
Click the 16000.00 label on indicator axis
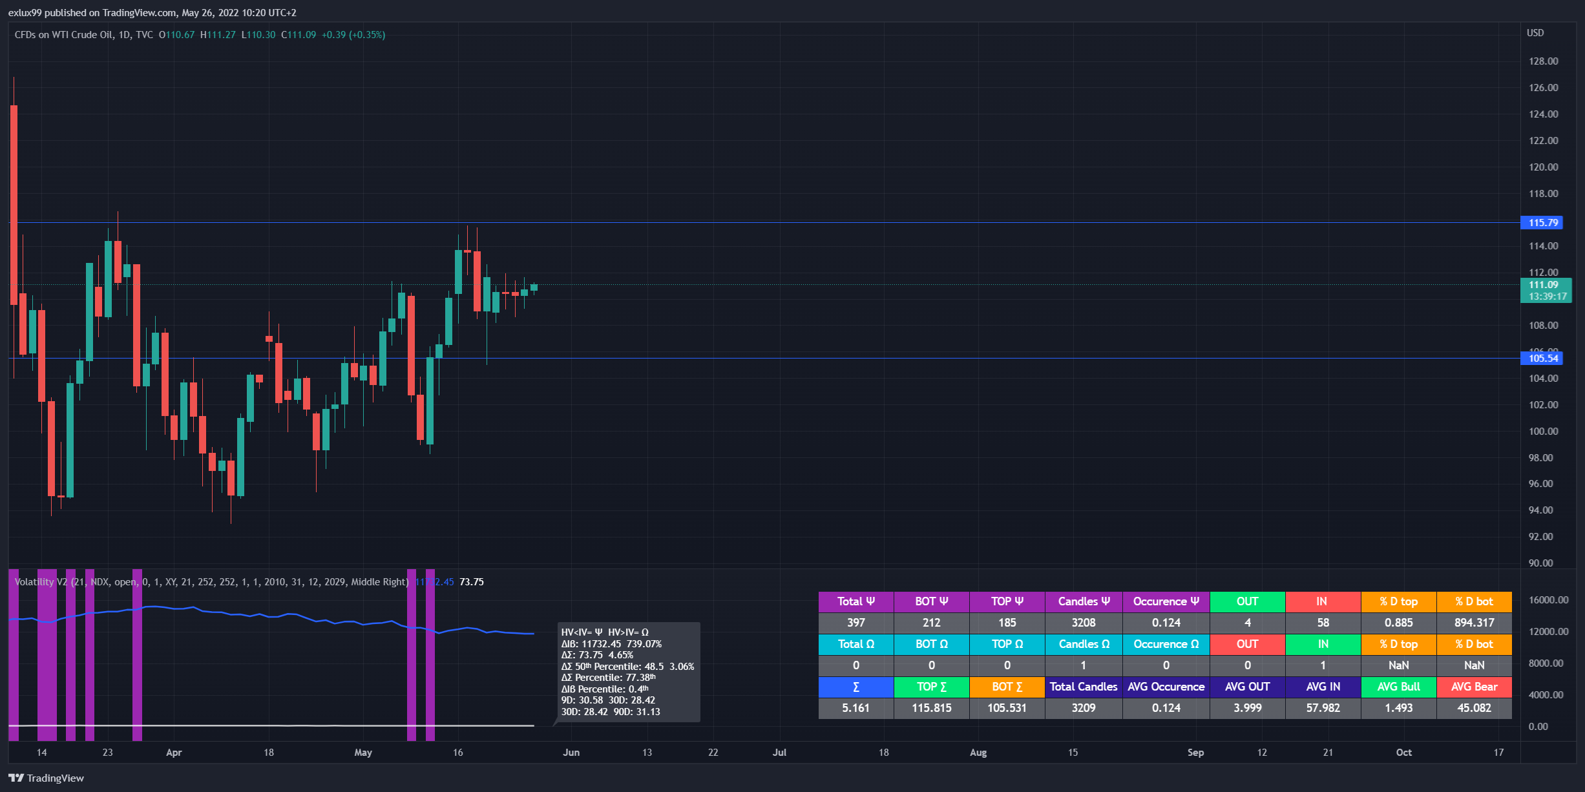1548,600
